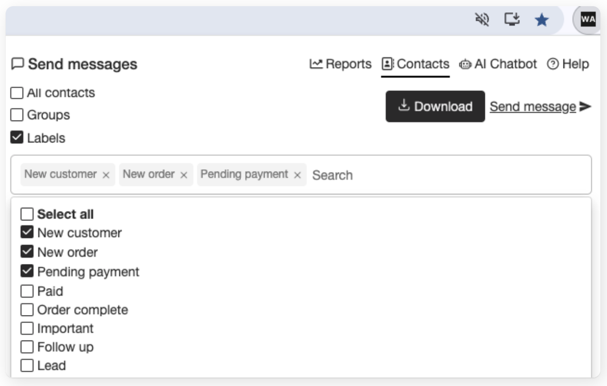
Task: Switch to the AI Chatbot tab
Action: [x=498, y=64]
